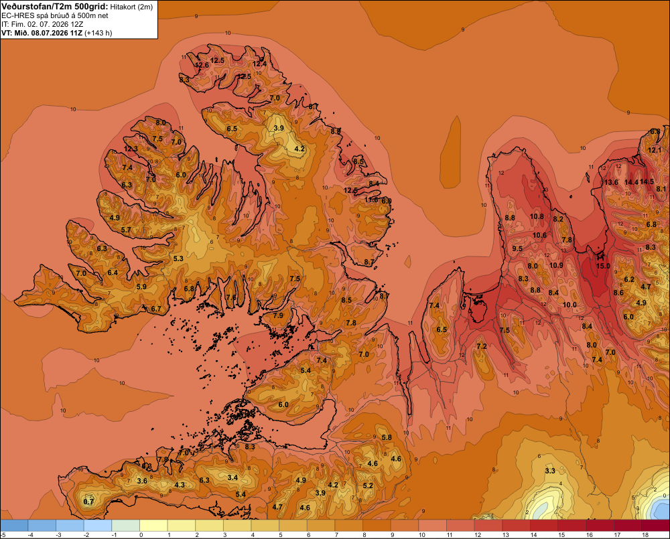Click the '10.9' temperature value
Image resolution: width=670 pixels, height=539 pixels.
tap(556, 265)
